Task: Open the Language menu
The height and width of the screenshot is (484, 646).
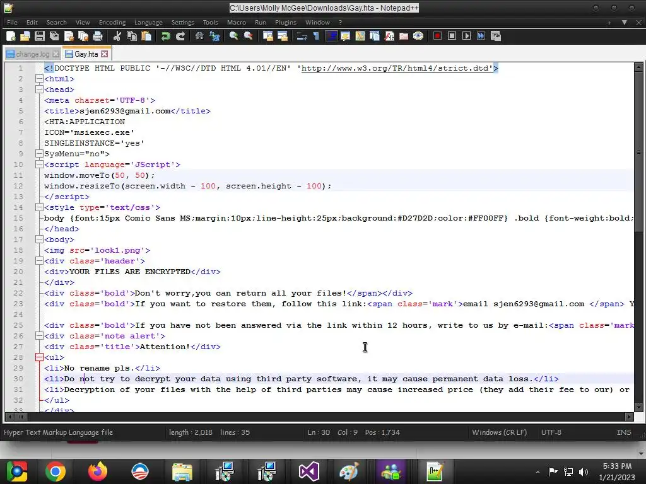Action: point(148,23)
